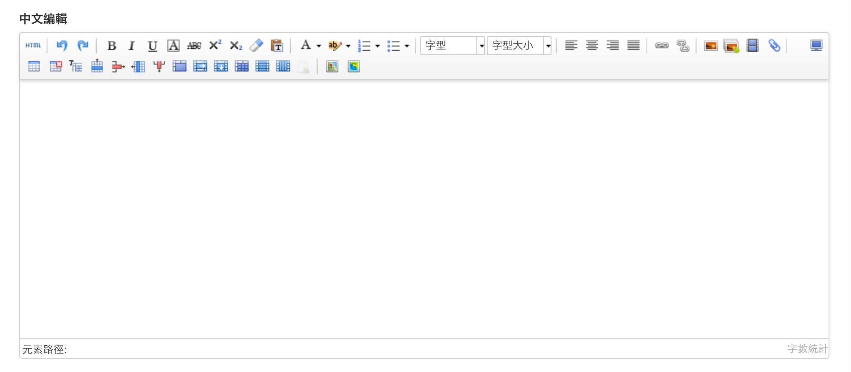This screenshot has height=372, width=851.
Task: Open the highlight color dropdown arrow
Action: [x=348, y=46]
